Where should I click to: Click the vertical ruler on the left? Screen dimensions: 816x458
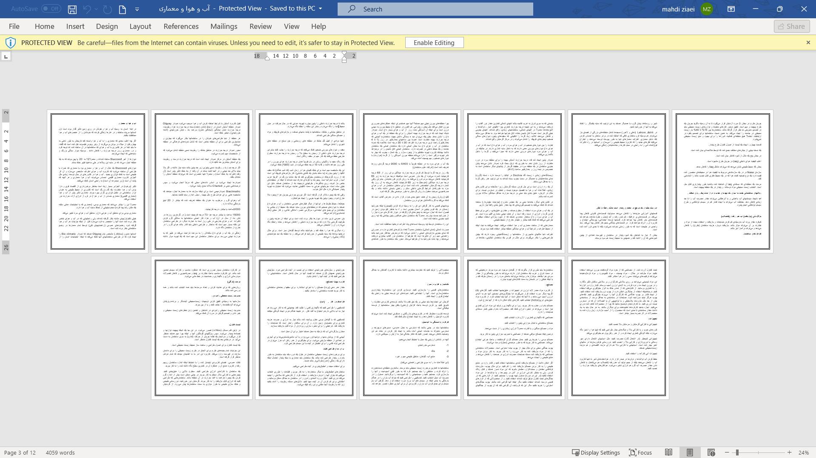tap(6, 181)
